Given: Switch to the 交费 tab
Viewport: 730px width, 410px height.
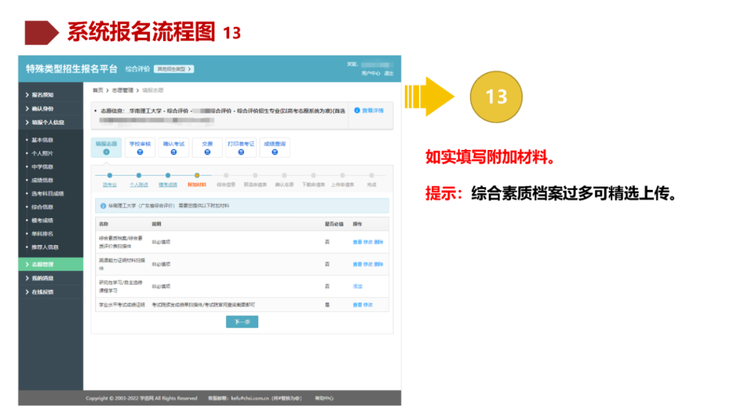Looking at the screenshot, I should 205,148.
